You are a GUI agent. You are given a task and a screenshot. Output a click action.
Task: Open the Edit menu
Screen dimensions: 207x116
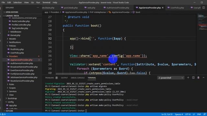9,3
